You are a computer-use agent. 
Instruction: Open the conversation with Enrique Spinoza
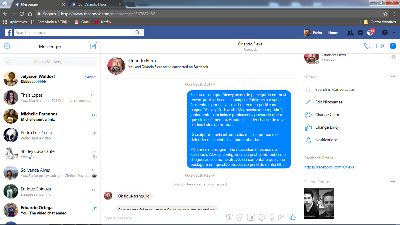point(50,192)
